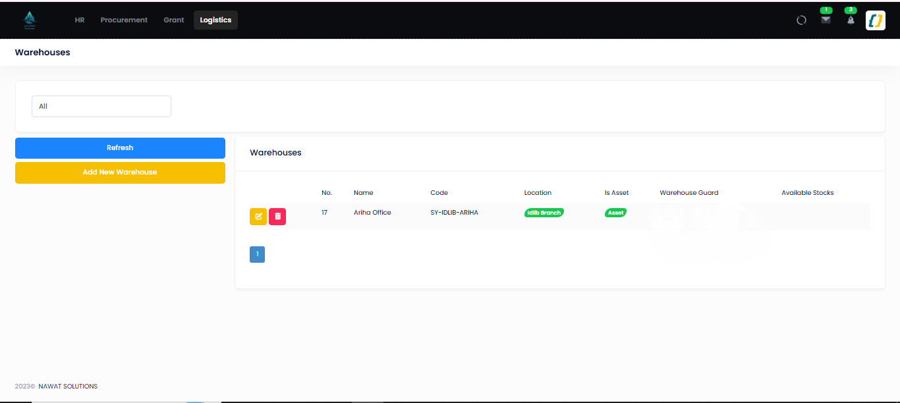Delete the Ariha Office warehouse
This screenshot has width=900, height=403.
(x=277, y=216)
